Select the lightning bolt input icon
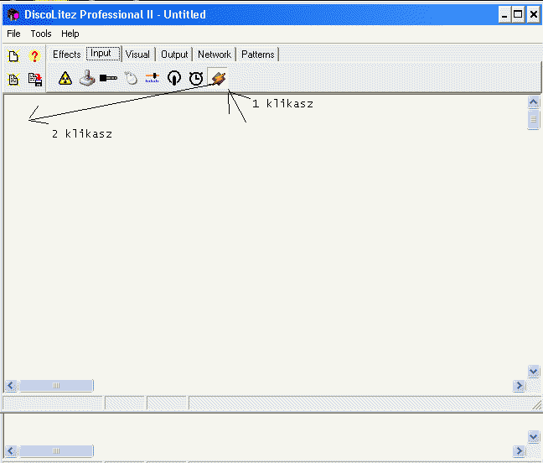 coord(218,78)
